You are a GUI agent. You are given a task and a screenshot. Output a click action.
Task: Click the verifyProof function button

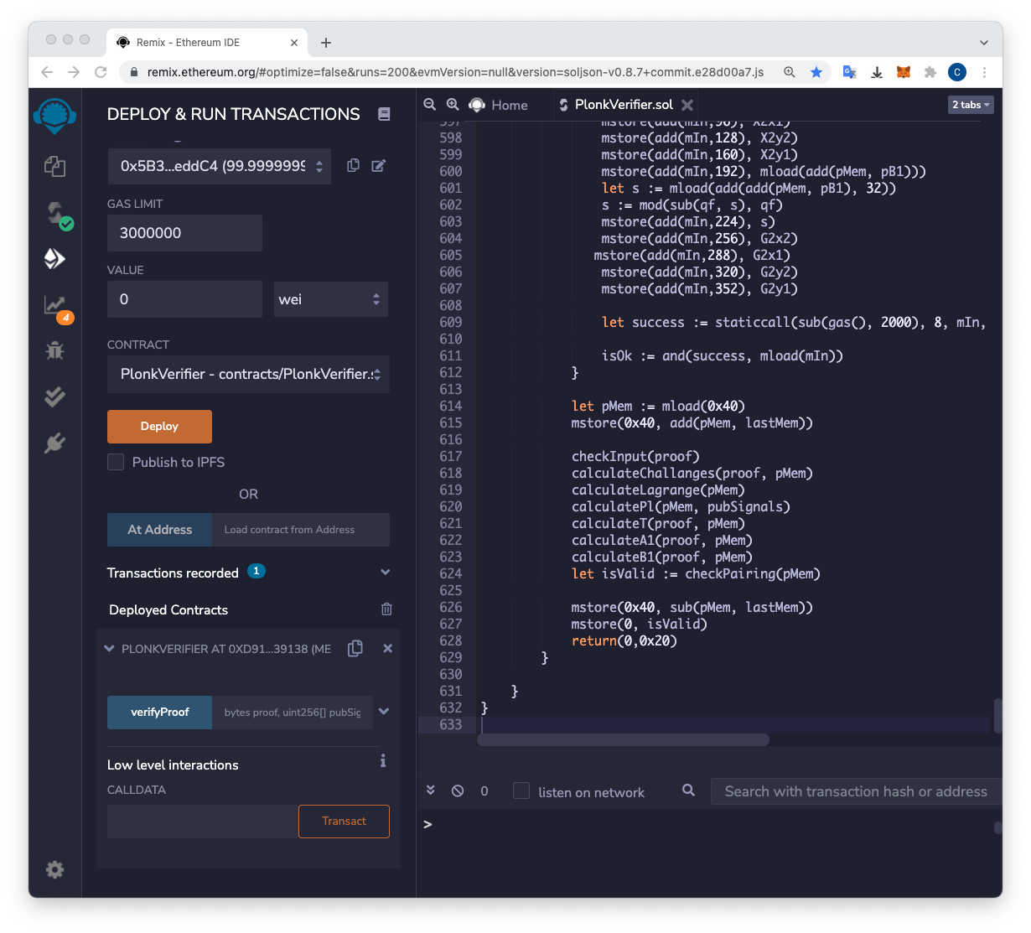coord(159,713)
